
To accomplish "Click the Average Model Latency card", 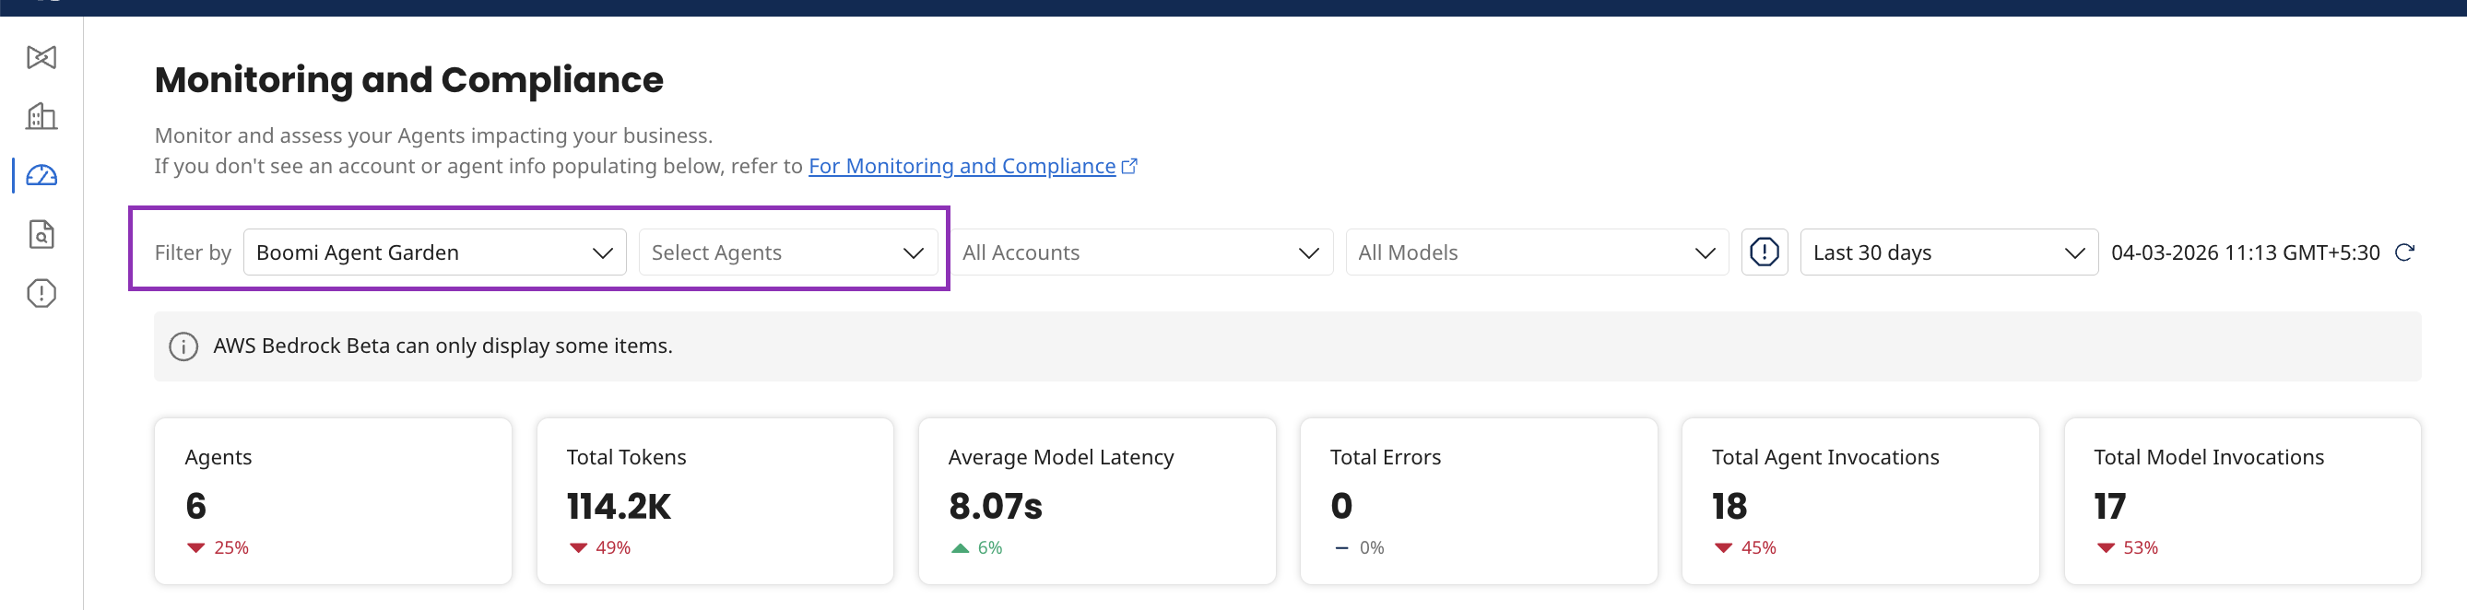I will pyautogui.click(x=1095, y=501).
